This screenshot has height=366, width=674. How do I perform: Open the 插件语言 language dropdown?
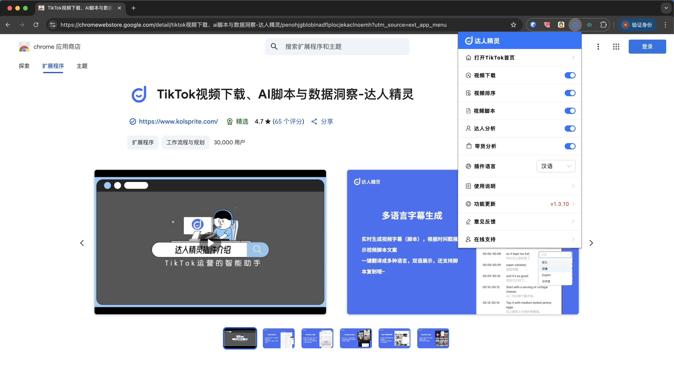coord(556,166)
